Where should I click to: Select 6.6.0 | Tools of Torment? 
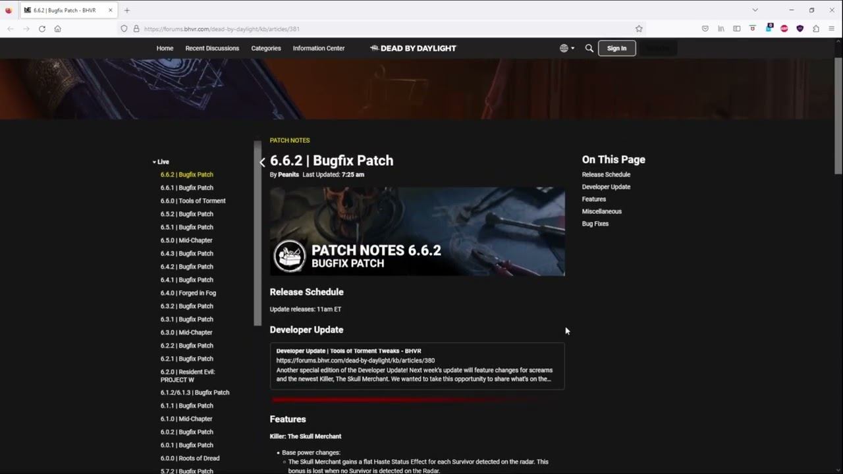(193, 201)
